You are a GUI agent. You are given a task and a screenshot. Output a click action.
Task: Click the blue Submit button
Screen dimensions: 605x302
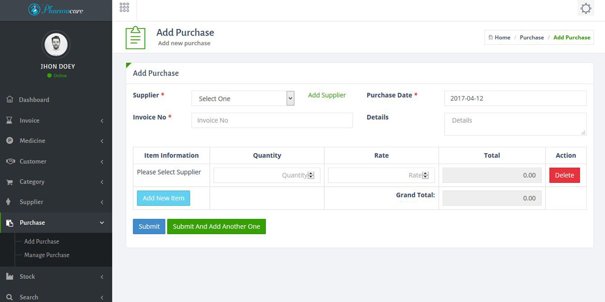pyautogui.click(x=149, y=226)
